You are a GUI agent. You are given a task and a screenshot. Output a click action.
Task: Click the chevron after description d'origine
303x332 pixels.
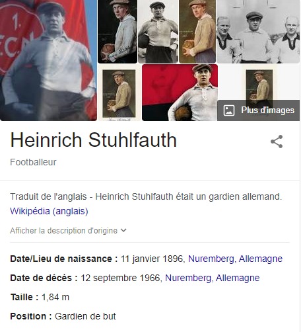coord(123,230)
